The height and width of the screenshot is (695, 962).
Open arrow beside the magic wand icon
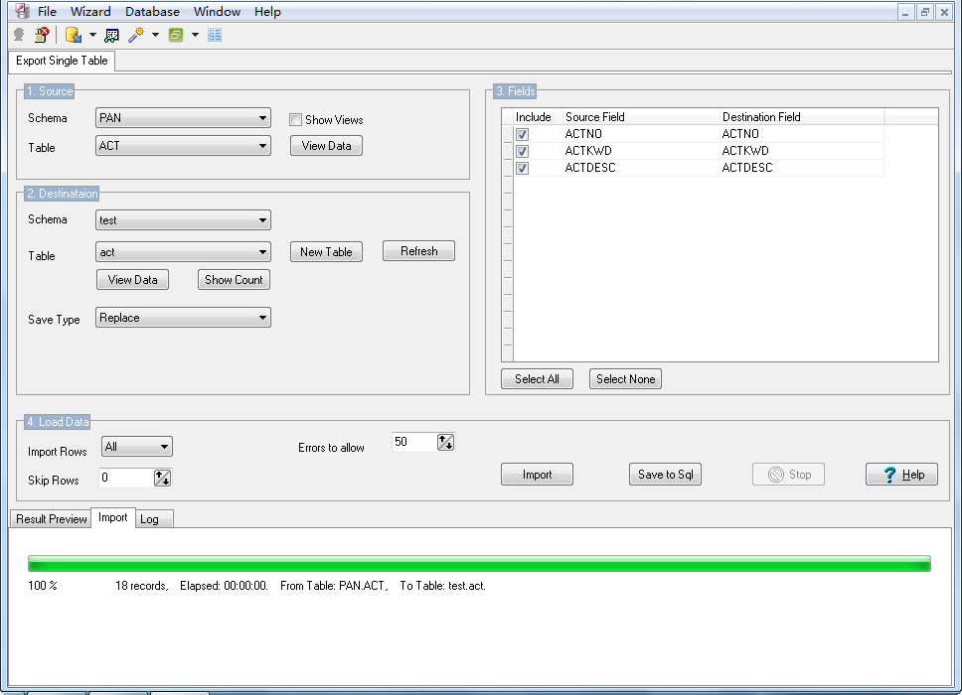[155, 35]
